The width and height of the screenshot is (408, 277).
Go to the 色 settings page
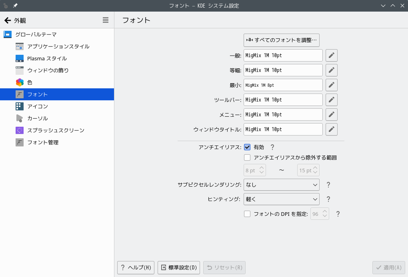tap(30, 82)
